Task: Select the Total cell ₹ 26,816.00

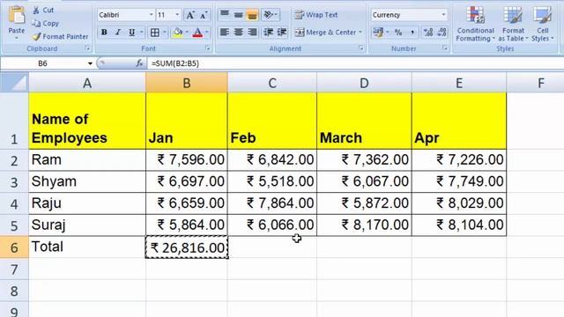Action: [x=187, y=247]
